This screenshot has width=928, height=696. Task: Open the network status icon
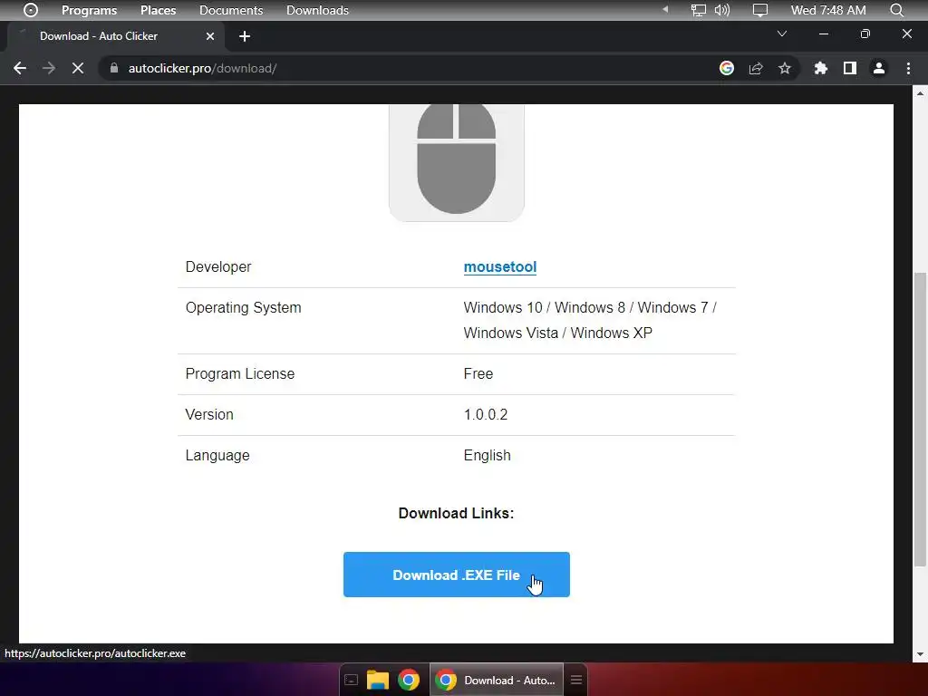click(x=699, y=10)
